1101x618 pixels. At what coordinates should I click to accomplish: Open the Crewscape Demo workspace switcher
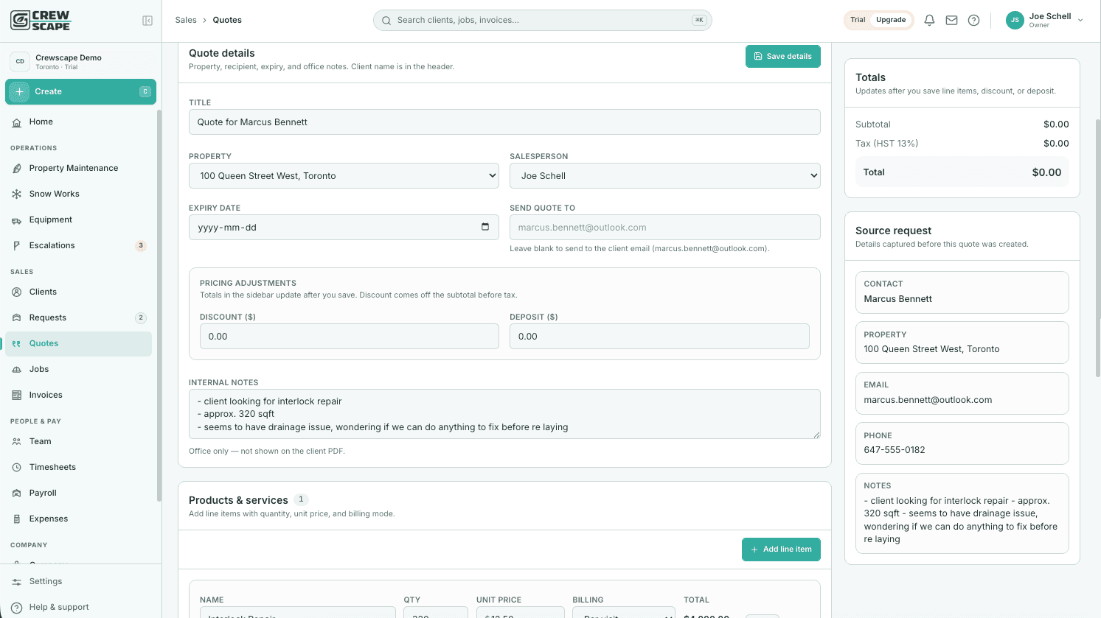80,62
